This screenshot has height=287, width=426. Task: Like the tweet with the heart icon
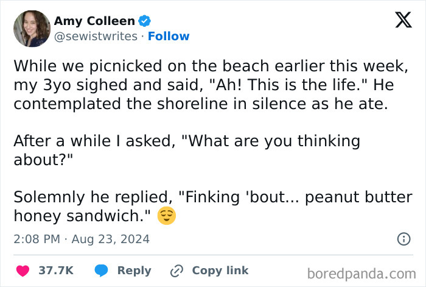[23, 271]
